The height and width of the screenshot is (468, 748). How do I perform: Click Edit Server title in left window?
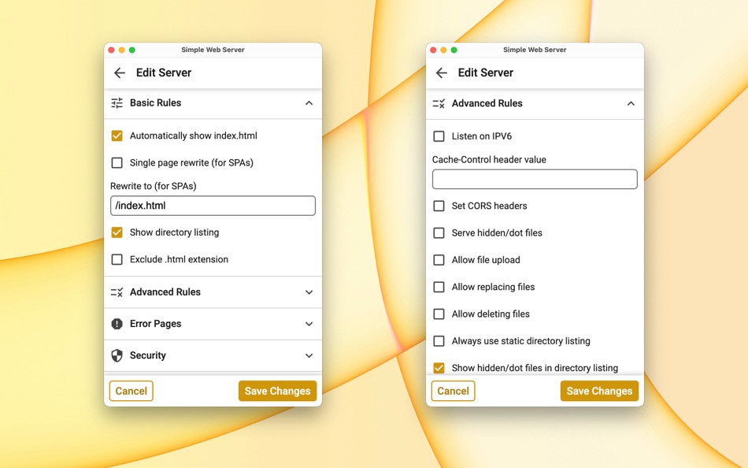164,72
